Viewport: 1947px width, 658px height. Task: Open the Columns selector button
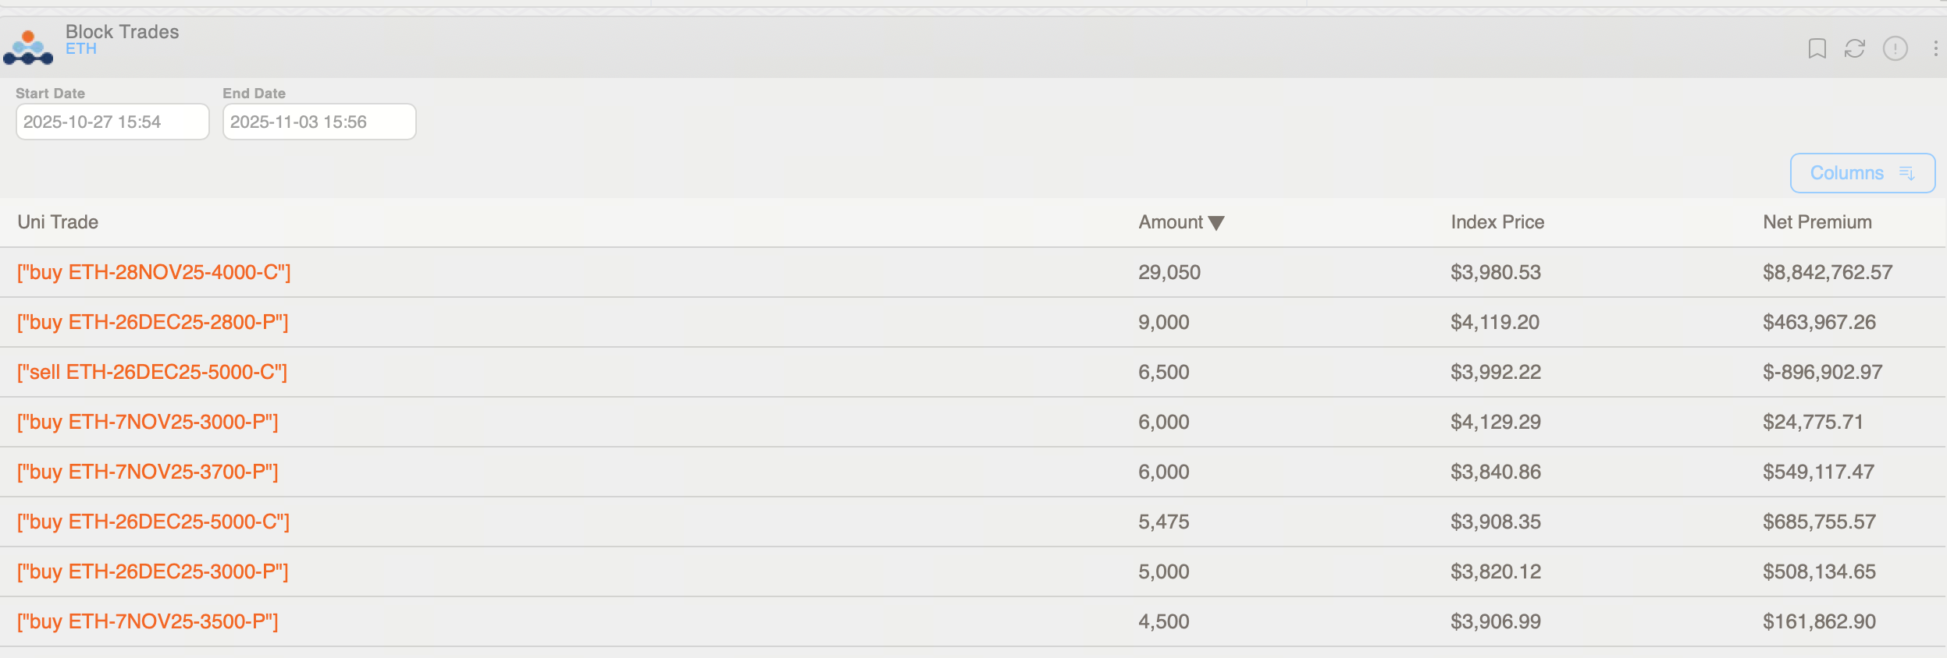[x=1846, y=173]
